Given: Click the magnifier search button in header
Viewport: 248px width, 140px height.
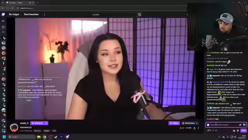Looking at the screenshot, I should click(139, 15).
